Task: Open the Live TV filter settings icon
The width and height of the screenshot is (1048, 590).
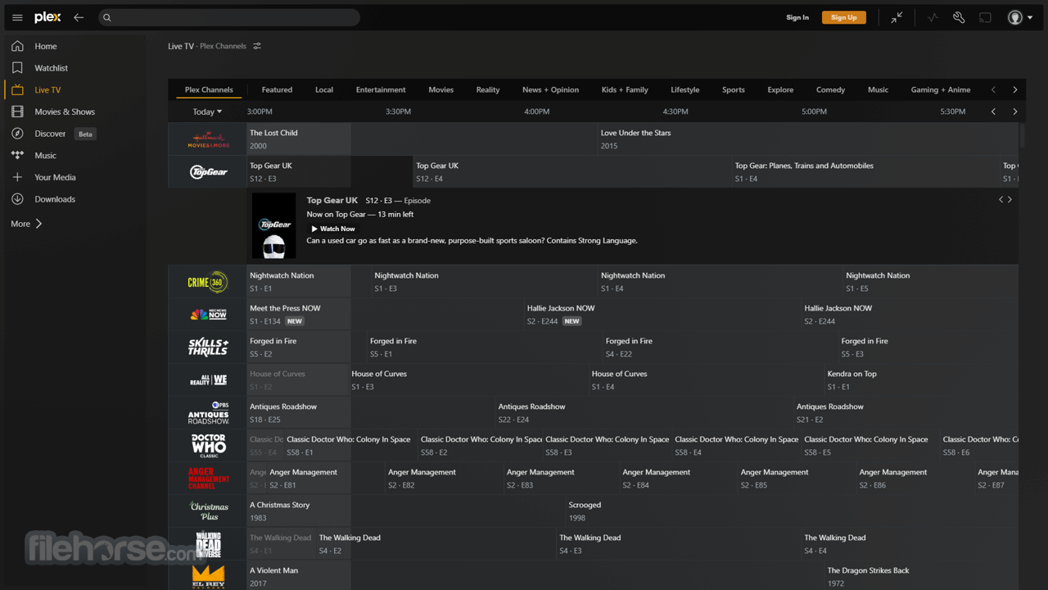Action: coord(257,46)
